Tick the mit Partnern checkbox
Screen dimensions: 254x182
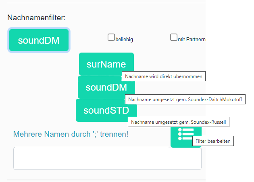point(174,38)
